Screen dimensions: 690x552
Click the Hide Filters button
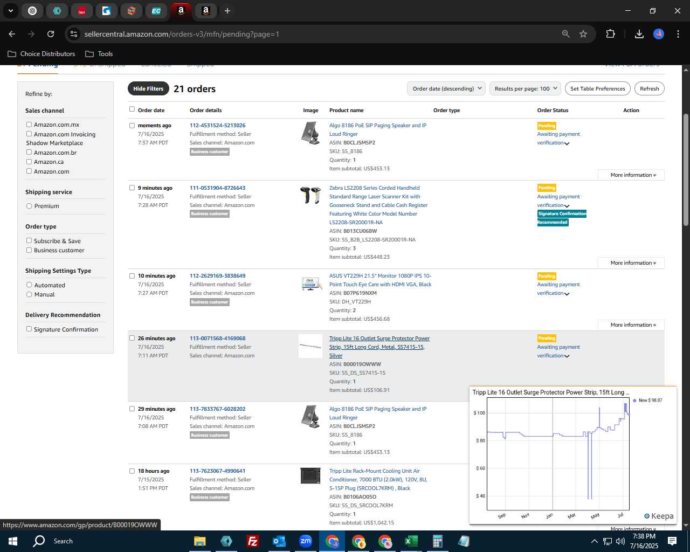coord(148,89)
